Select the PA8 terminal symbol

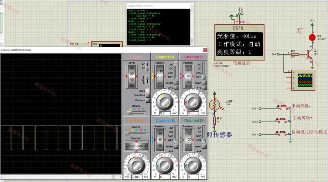[x=278, y=54]
